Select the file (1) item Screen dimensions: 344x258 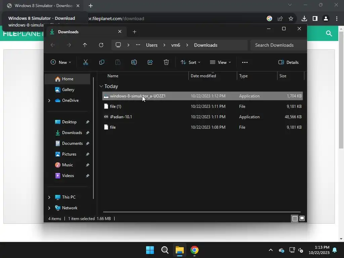[202, 106]
